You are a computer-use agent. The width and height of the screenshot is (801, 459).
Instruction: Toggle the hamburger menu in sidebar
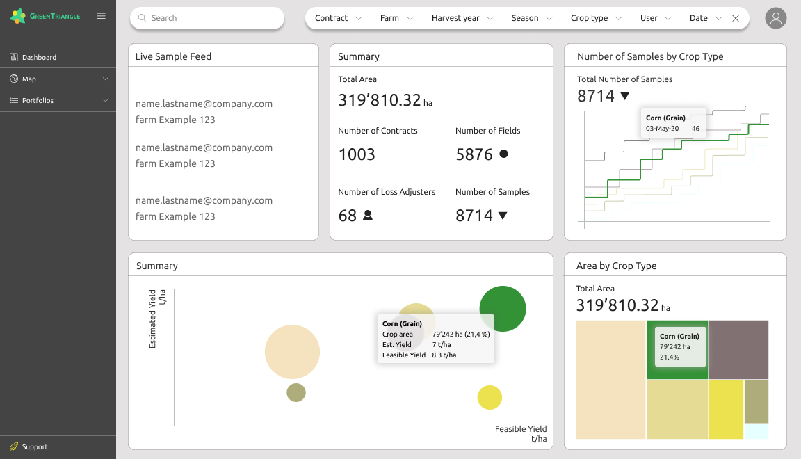[x=102, y=16]
